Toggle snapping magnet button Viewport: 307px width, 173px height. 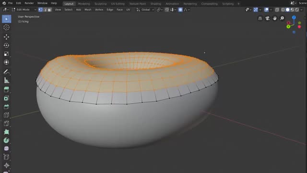click(166, 10)
